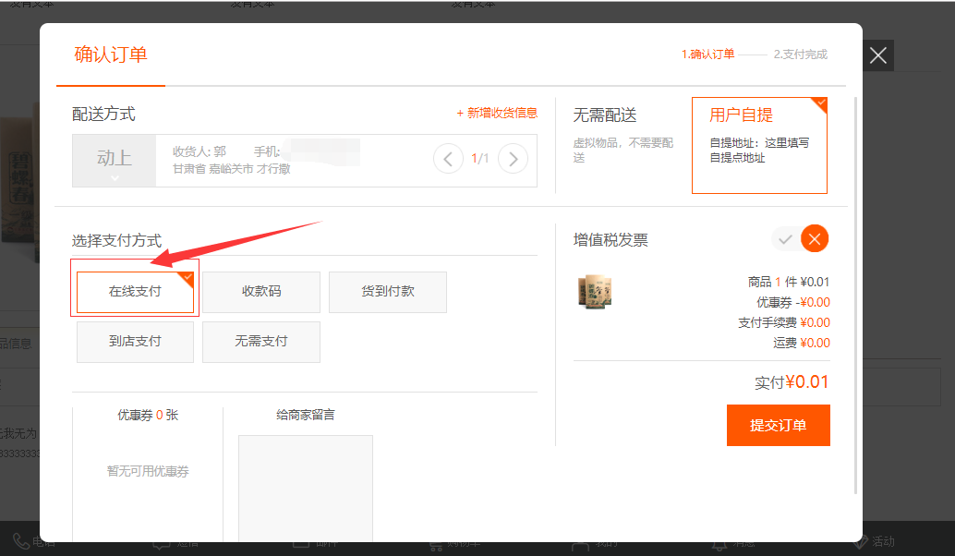Click step 1.确认订单 in progress indicator
955x556 pixels.
coord(707,54)
